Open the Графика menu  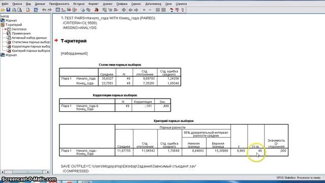tap(122, 4)
